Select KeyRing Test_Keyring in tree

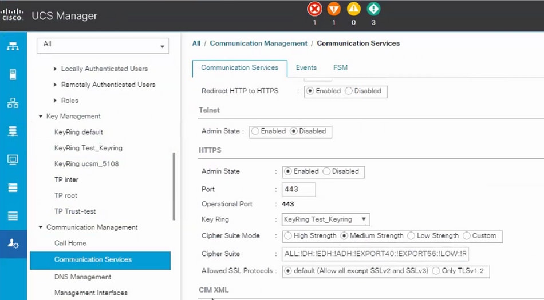click(88, 148)
